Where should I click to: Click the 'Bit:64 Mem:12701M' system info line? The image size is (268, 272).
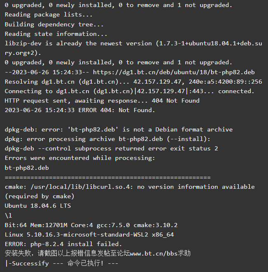(91, 225)
